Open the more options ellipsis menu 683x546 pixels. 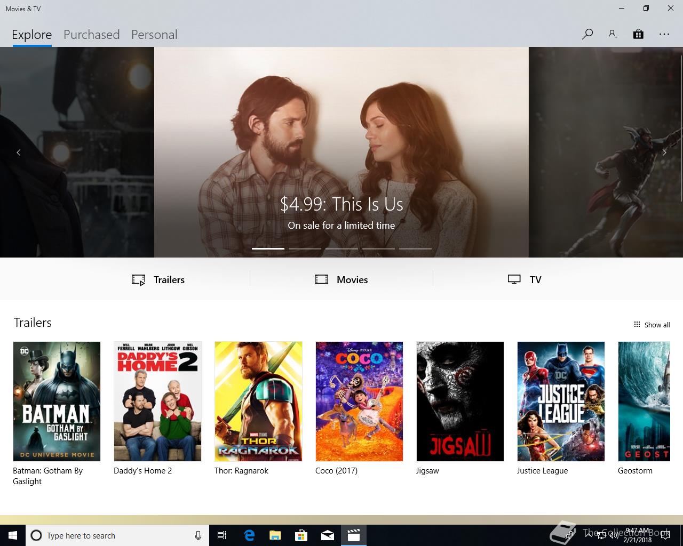pos(664,34)
